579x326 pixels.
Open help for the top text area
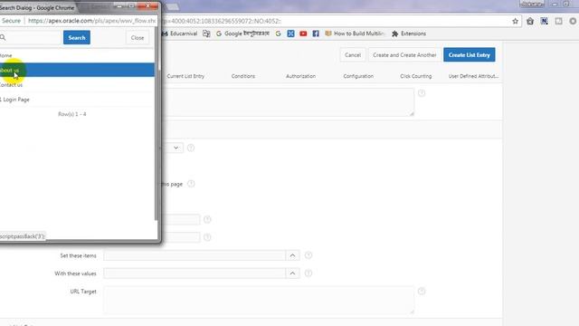click(422, 93)
